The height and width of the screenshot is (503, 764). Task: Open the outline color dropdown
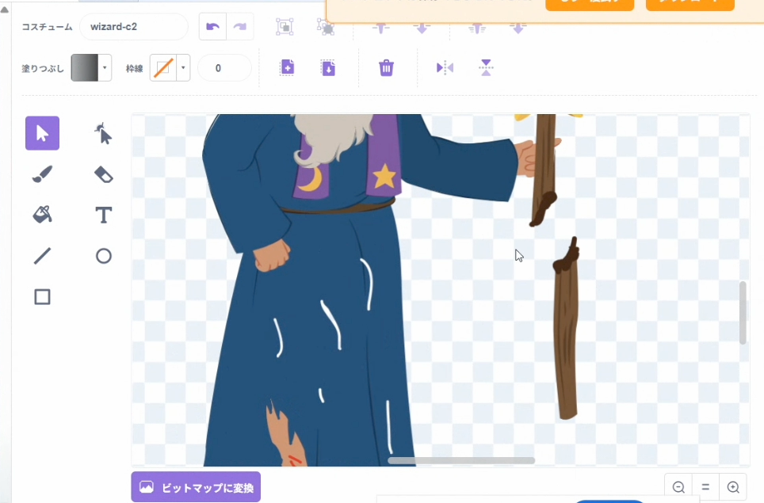184,68
